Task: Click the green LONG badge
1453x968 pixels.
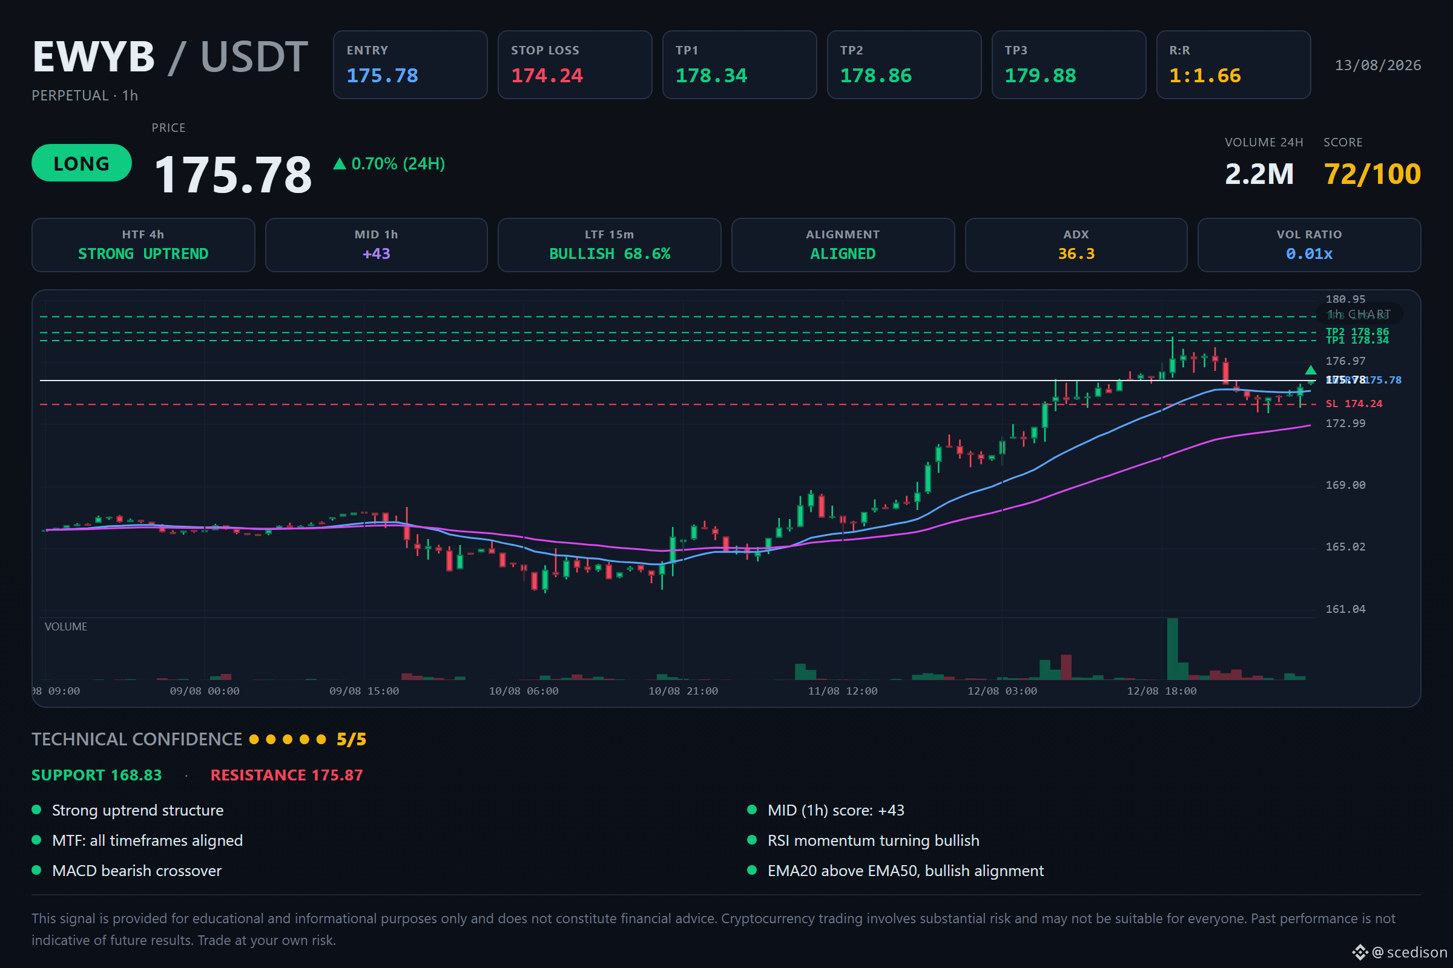Action: click(x=82, y=163)
